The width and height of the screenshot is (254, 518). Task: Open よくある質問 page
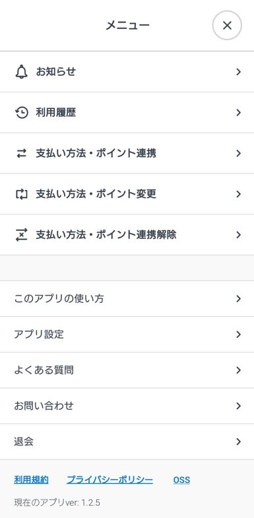click(127, 370)
